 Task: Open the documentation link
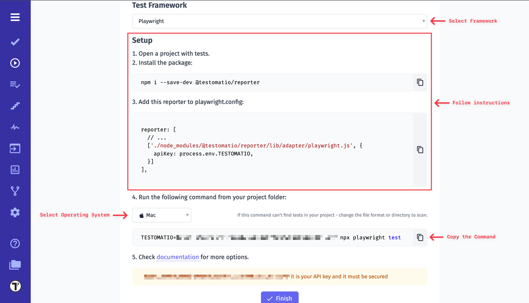point(178,257)
